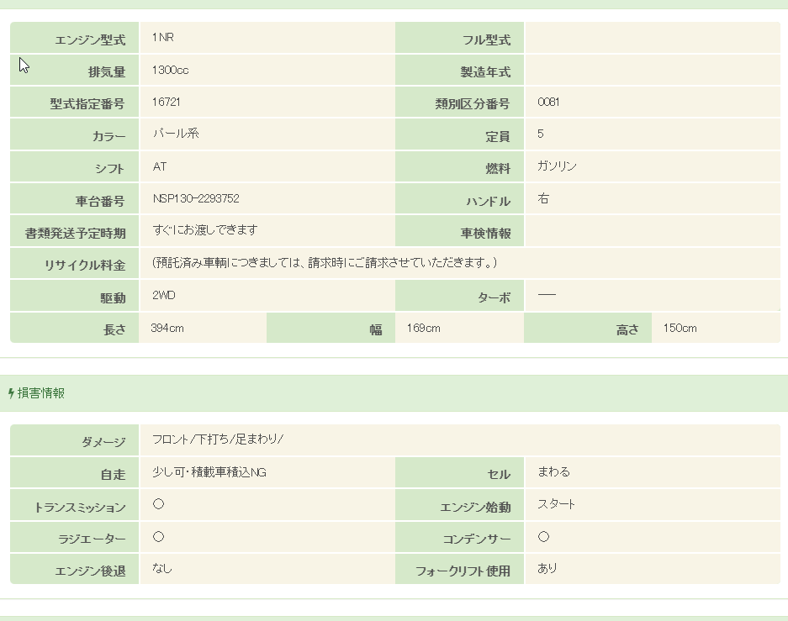The height and width of the screenshot is (621, 788).
Task: Click the circle mark for コンデンサー
Action: 543,536
